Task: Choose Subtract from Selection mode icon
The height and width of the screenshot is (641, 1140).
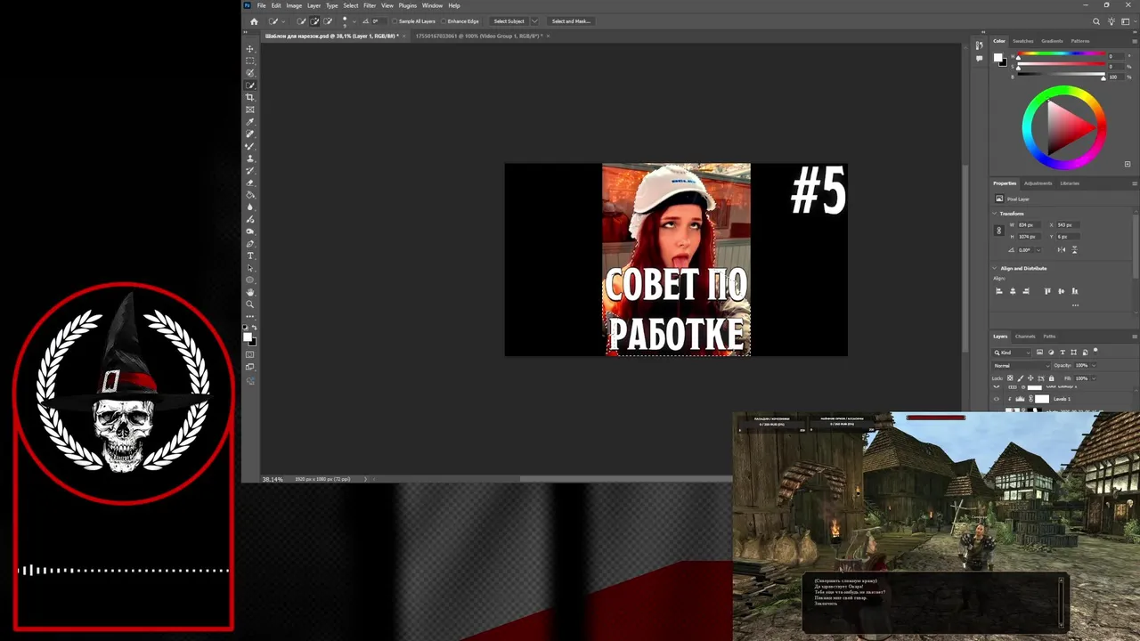Action: (x=329, y=21)
